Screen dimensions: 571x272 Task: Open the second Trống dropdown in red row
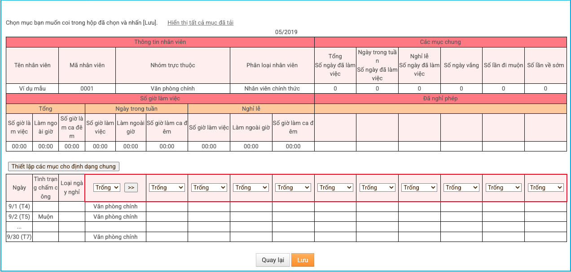tap(167, 188)
